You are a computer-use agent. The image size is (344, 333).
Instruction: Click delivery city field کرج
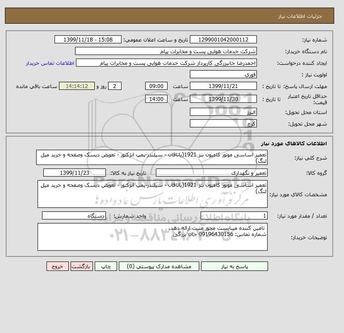223,123
